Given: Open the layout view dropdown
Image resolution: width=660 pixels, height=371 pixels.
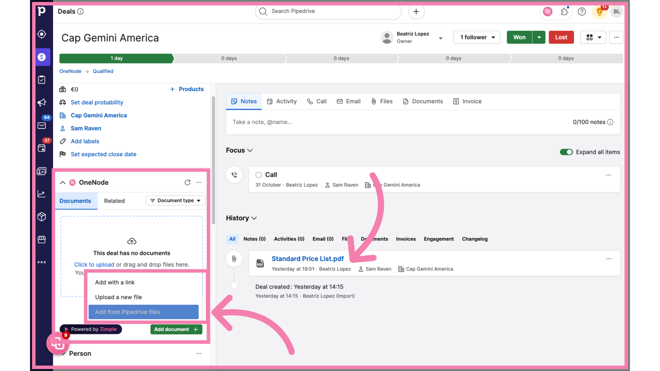Looking at the screenshot, I should (x=593, y=37).
